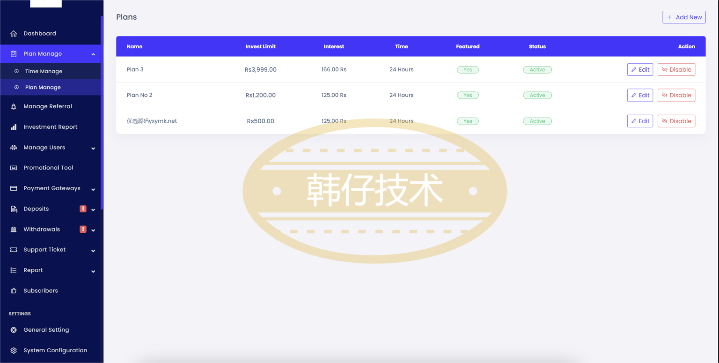The height and width of the screenshot is (363, 719).
Task: Click the Plan 3 name cell
Action: point(135,69)
